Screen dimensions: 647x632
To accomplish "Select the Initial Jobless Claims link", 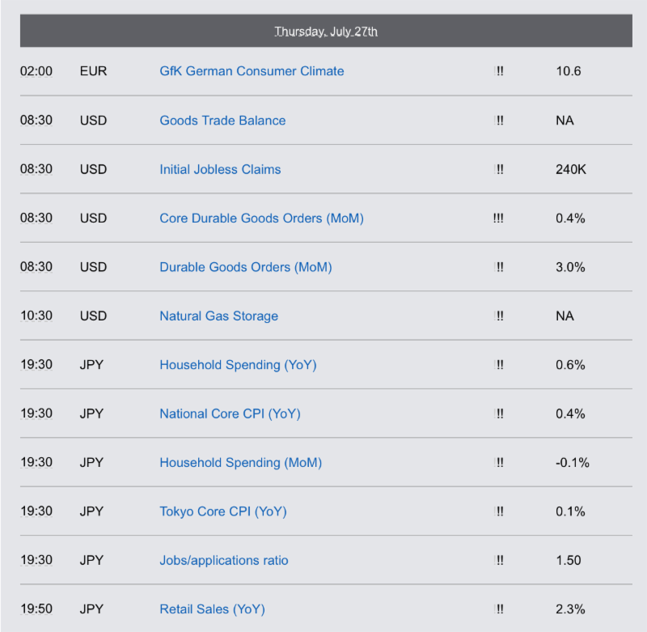I will (x=220, y=169).
